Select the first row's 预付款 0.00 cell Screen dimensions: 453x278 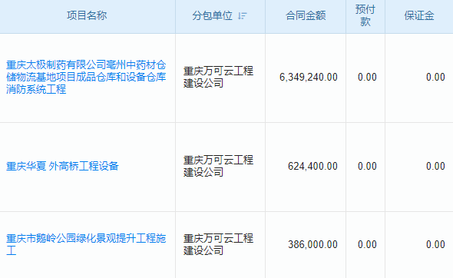point(367,77)
